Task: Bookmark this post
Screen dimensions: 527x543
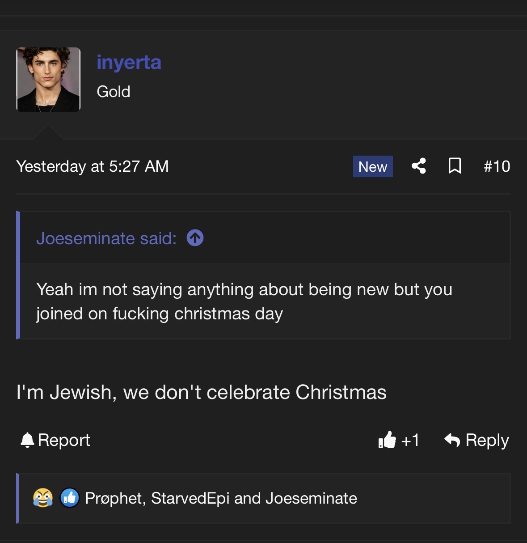Action: click(455, 166)
